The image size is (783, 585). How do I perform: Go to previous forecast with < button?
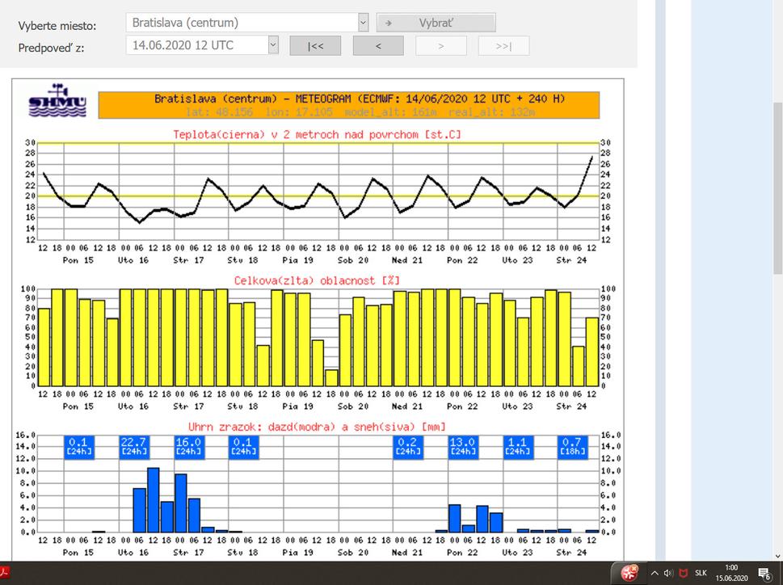pos(378,46)
